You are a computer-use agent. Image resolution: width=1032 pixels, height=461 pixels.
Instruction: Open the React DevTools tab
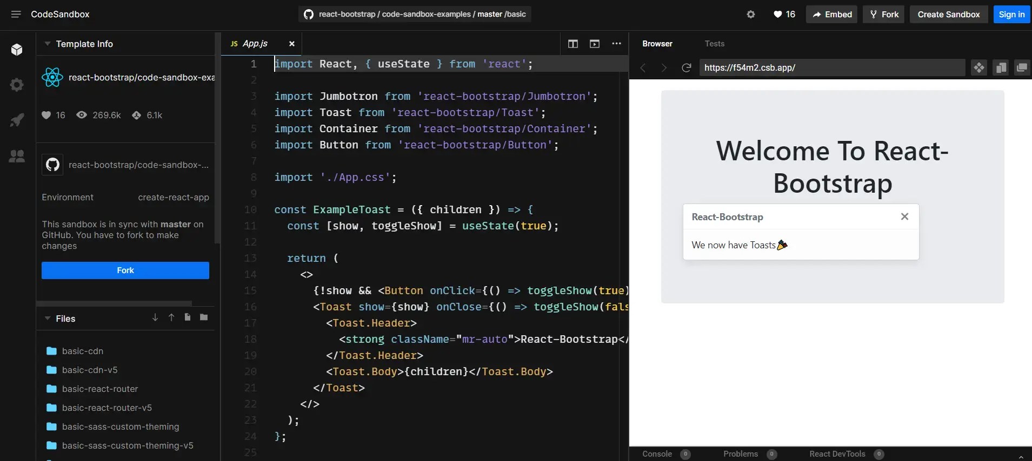pyautogui.click(x=847, y=454)
